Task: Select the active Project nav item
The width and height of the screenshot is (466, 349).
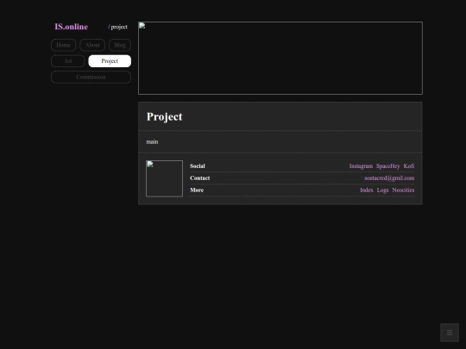Action: point(110,61)
